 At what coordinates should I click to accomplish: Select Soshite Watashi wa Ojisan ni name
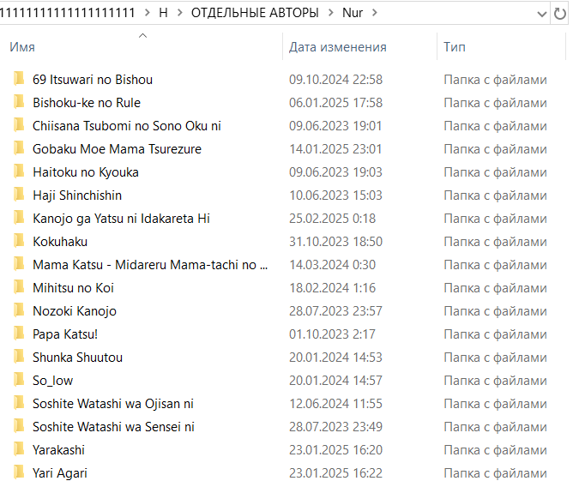[113, 404]
